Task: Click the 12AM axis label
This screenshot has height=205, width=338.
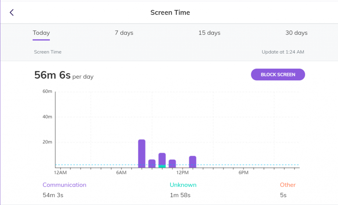Action: tap(60, 172)
